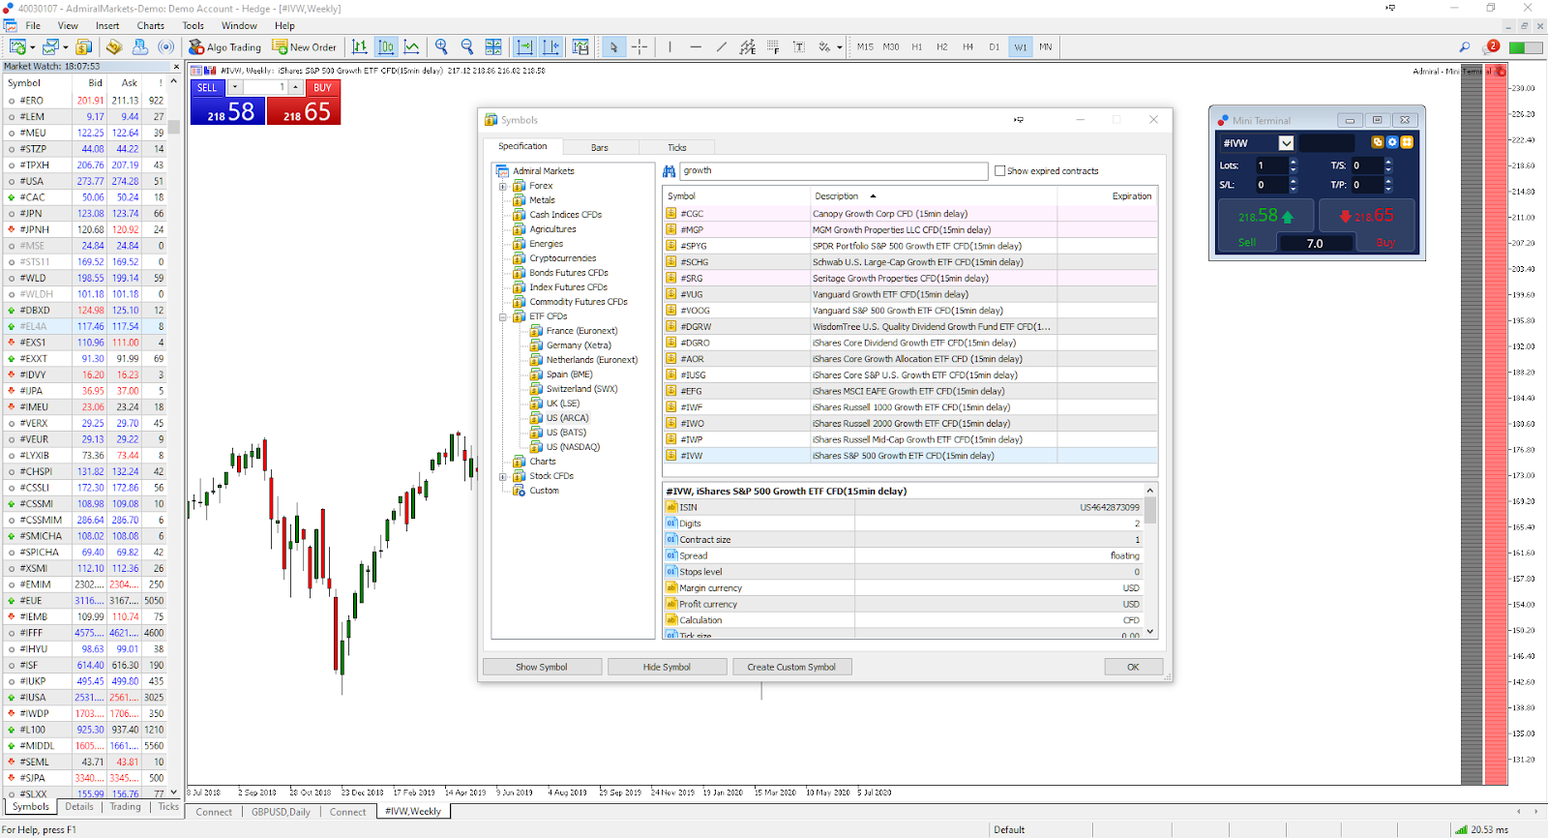Click the Show Symbol button
The image size is (1548, 838).
(542, 667)
